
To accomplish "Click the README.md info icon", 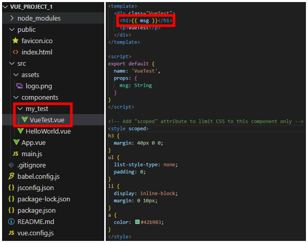I will tap(11, 221).
